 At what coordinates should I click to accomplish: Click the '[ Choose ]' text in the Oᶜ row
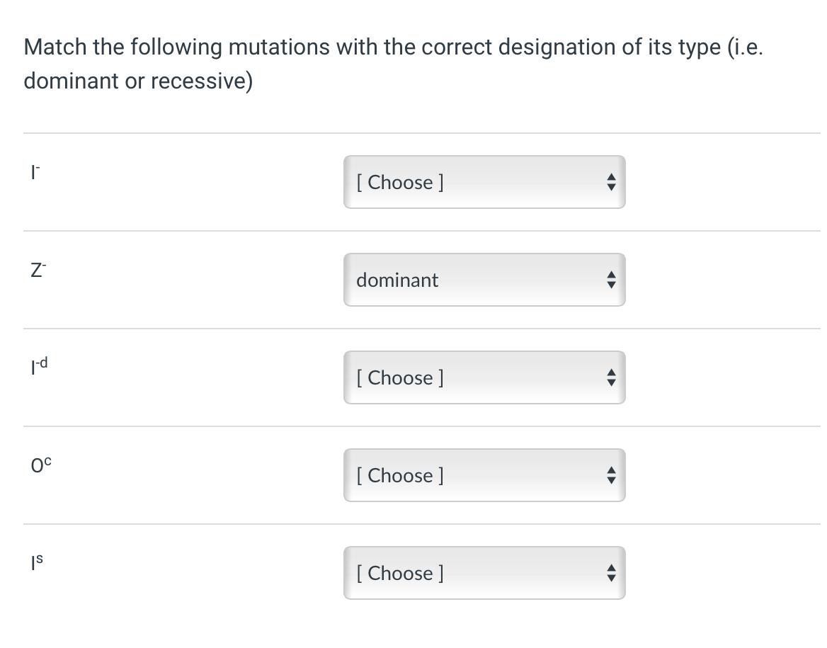click(x=400, y=475)
